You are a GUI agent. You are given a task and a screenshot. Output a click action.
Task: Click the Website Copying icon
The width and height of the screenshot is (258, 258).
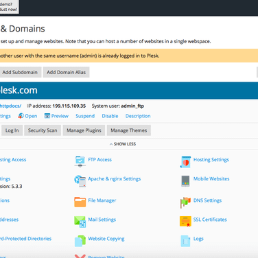point(80,241)
